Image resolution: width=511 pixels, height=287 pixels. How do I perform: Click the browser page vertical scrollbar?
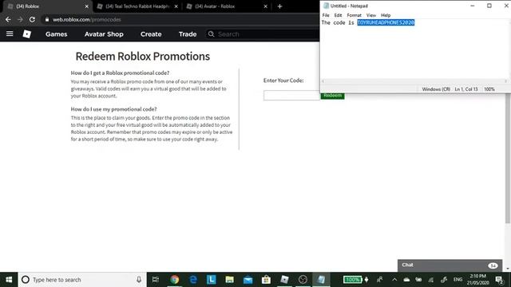(x=508, y=159)
